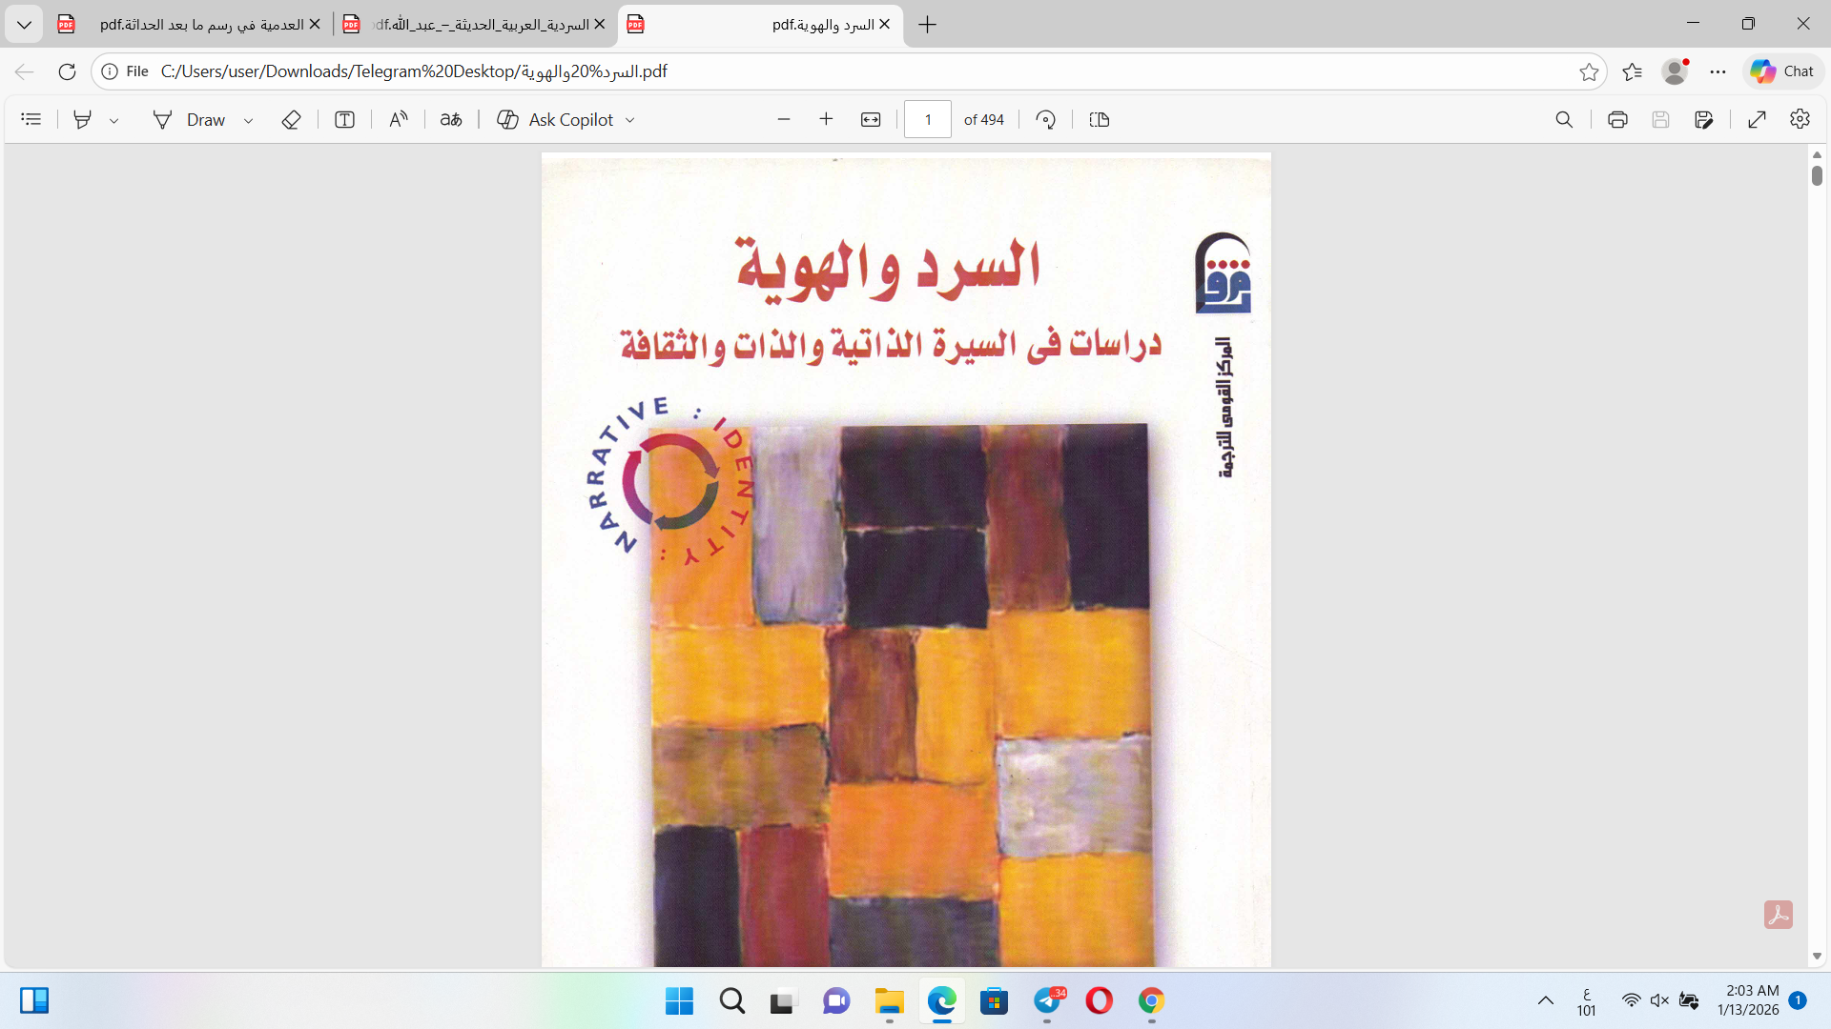
Task: Click the address bar URL
Action: pyautogui.click(x=414, y=71)
